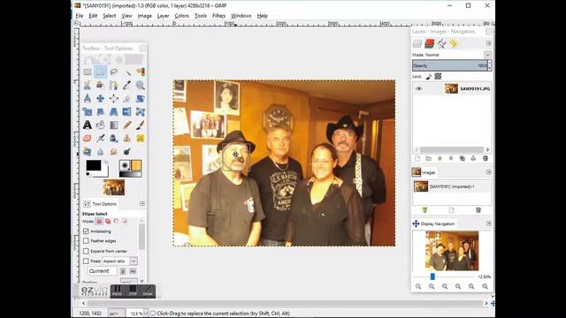Image resolution: width=566 pixels, height=318 pixels.
Task: Open the zoom percentage dropdown in status bar
Action: tap(146, 314)
